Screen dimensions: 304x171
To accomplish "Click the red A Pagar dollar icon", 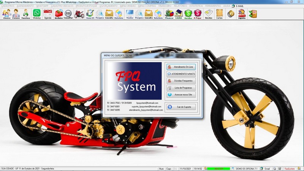I will 198,14.
